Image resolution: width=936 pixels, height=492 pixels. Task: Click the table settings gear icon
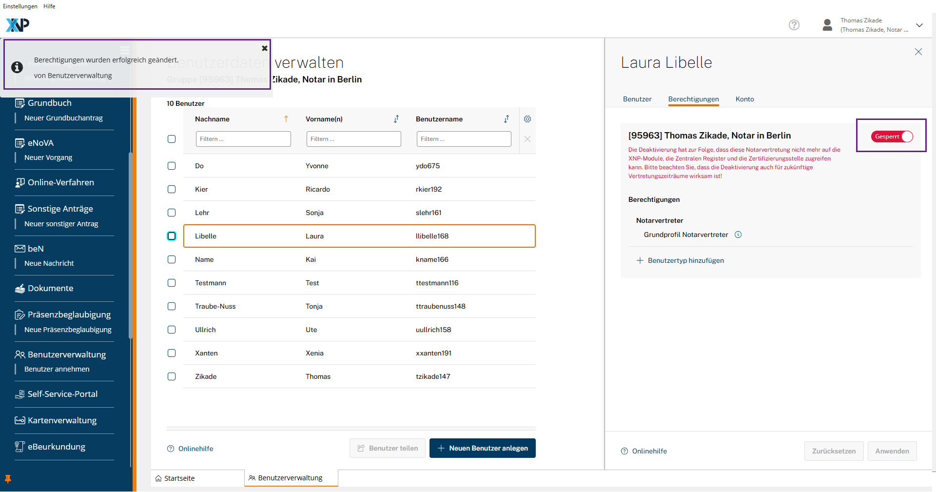tap(527, 119)
